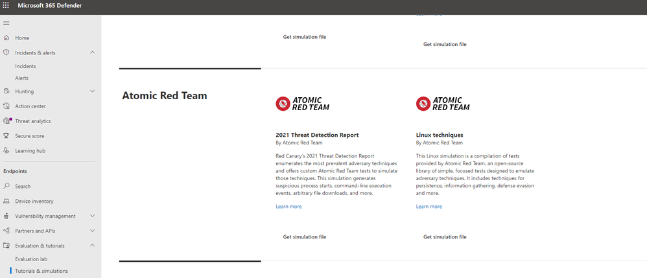Click Vulnerability management label
This screenshot has height=278, width=647.
45,216
